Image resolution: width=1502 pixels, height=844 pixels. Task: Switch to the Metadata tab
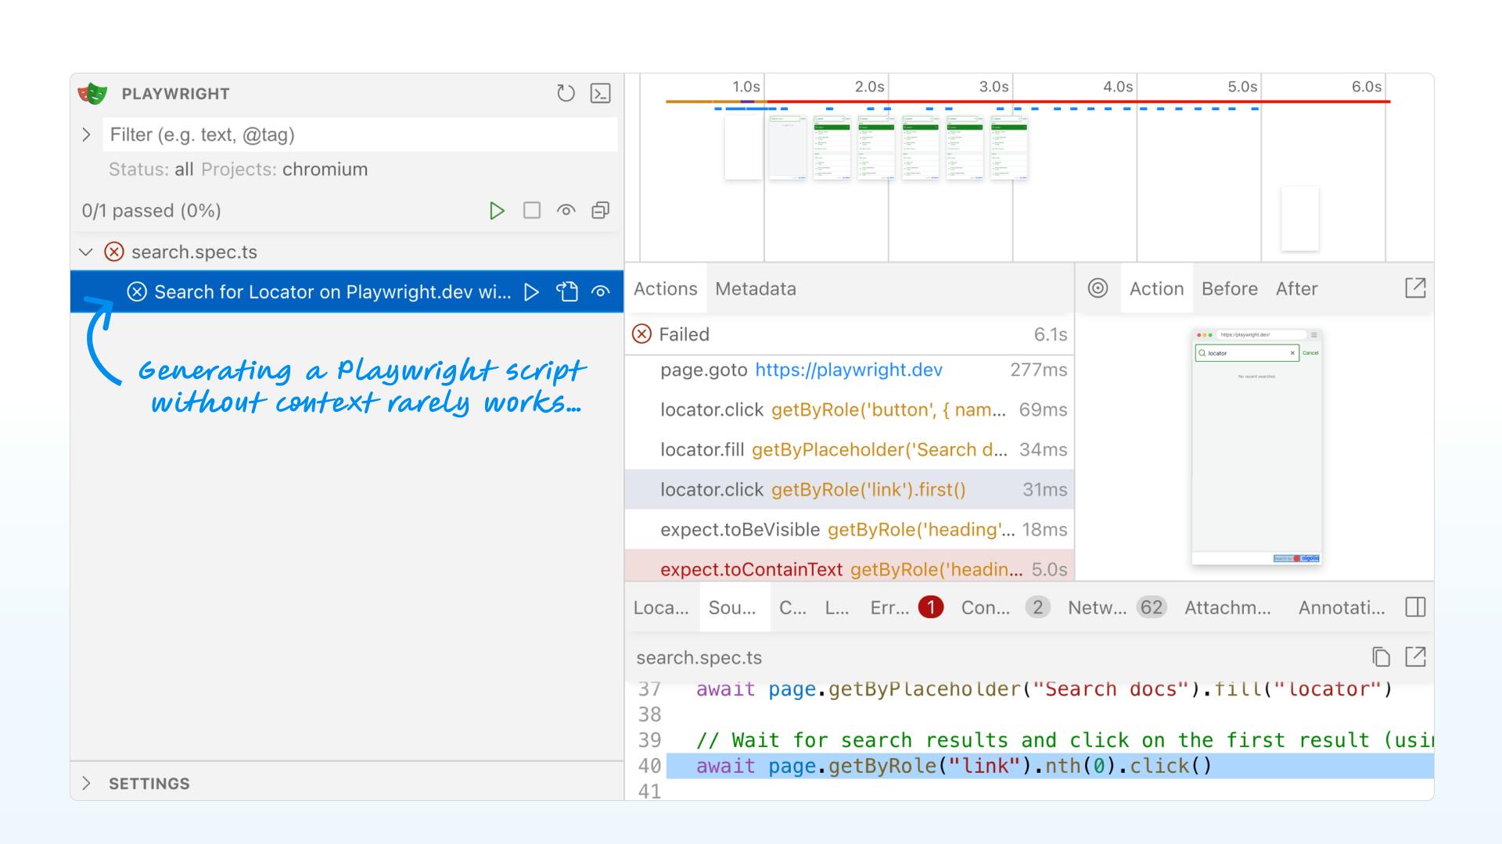pos(756,288)
